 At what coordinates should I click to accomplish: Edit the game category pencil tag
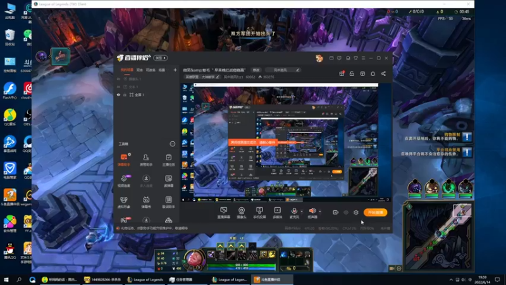click(202, 77)
